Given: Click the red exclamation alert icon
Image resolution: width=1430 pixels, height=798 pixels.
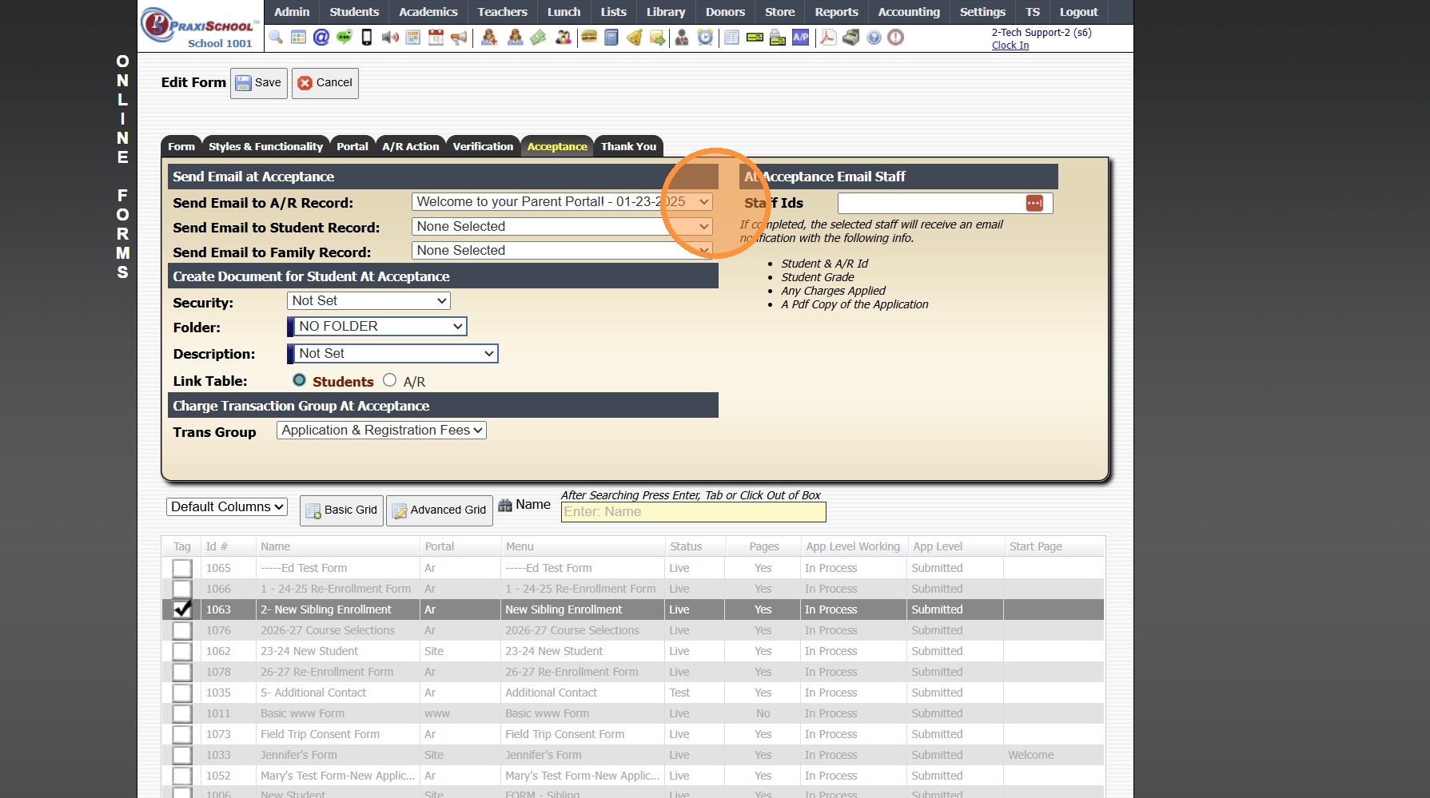Looking at the screenshot, I should tap(896, 38).
